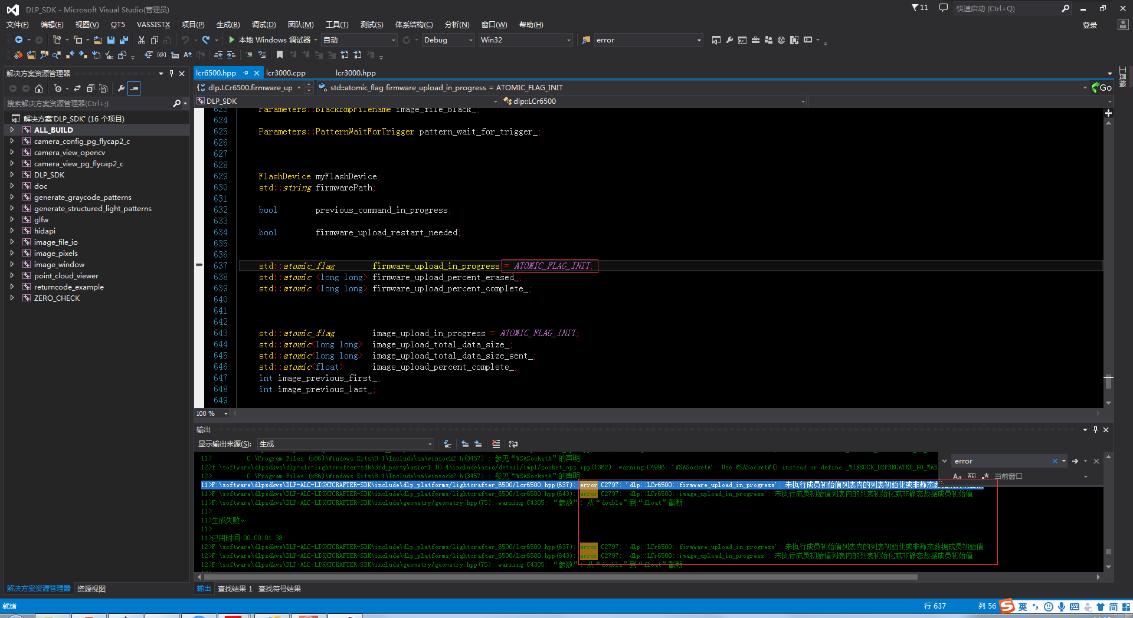Click the Find in Files icon
The image size is (1133, 618).
coord(586,40)
